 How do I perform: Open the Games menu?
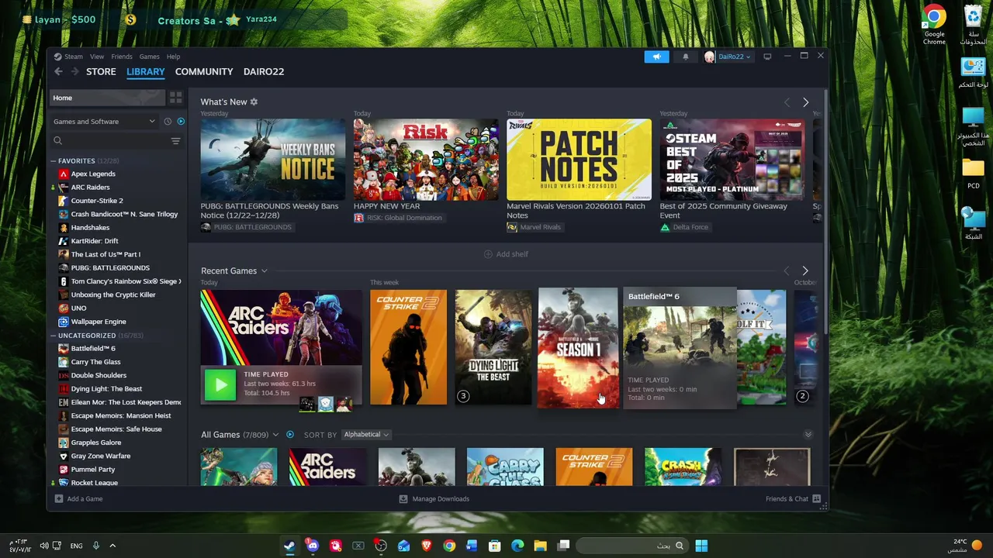click(150, 57)
